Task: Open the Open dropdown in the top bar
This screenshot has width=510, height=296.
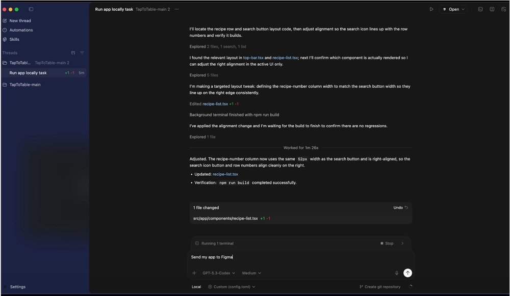Action: 453,9
